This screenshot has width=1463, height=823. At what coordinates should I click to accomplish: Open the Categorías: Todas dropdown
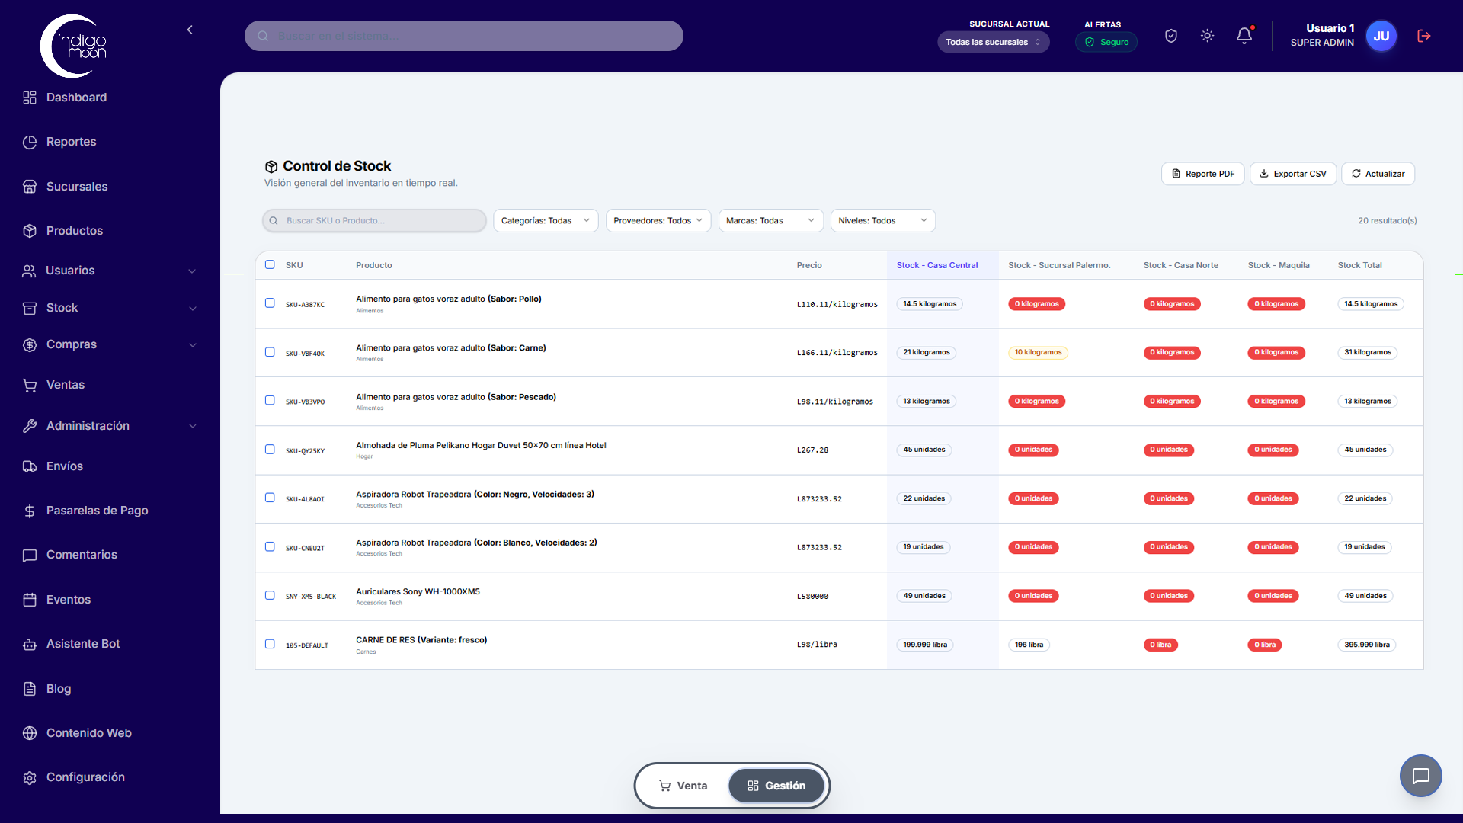[545, 220]
